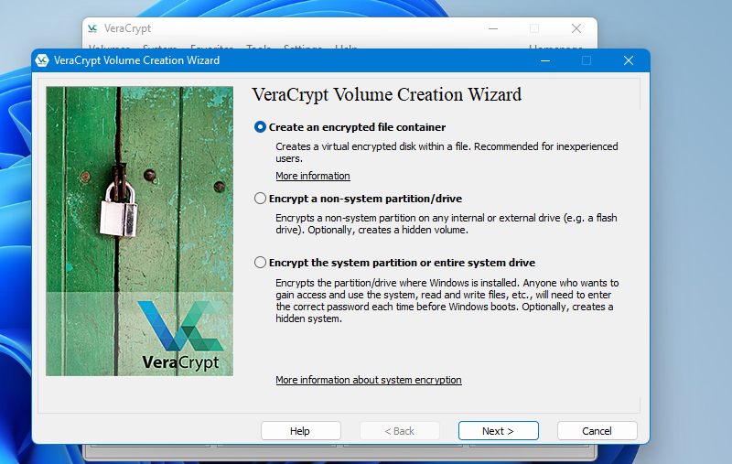Open More information about system encryption link
732x464 pixels.
369,380
